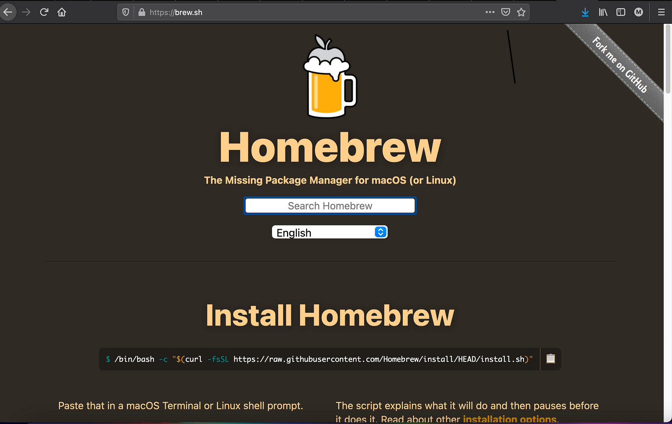Screen dimensions: 672x424
Task: Copy install command with clipboard icon
Action: click(551, 359)
